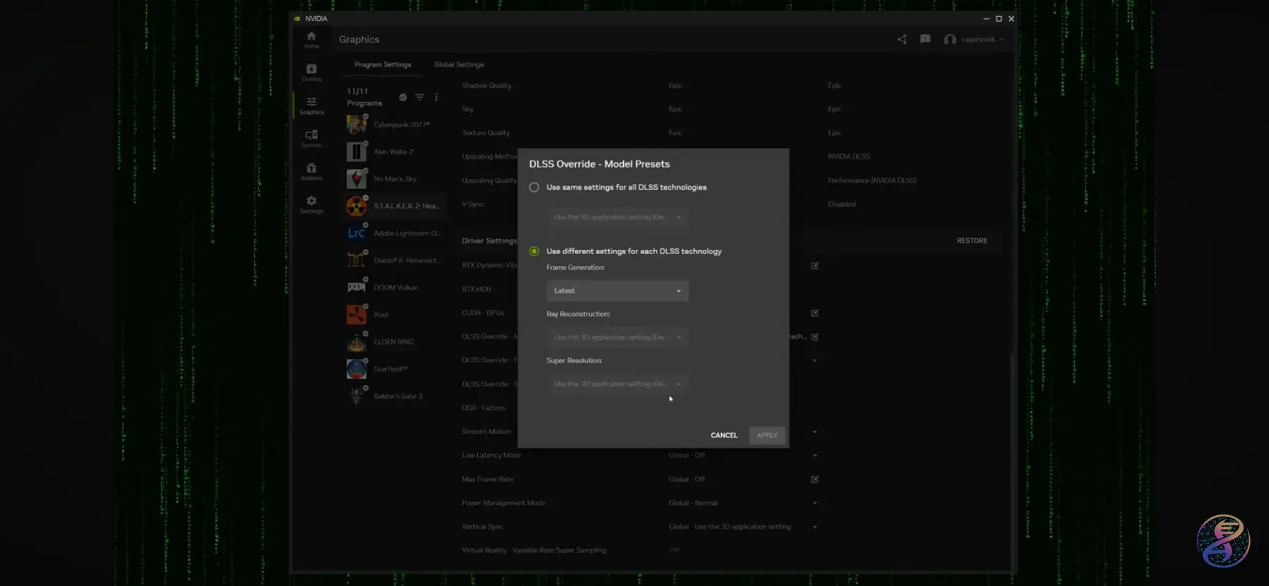Open the programs three-dot more menu
This screenshot has height=586, width=1269.
436,97
